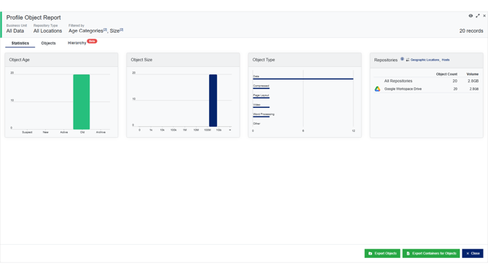Image resolution: width=488 pixels, height=274 pixels.
Task: Click the Word Processing bar in Object Type
Action: (x=261, y=117)
